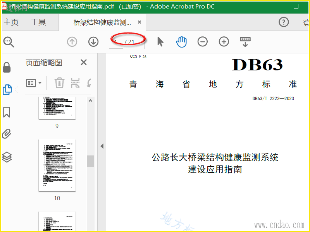Screen dimensions: 310x232
Task: Collapse the navigation pane with left arrow
Action: point(102,146)
